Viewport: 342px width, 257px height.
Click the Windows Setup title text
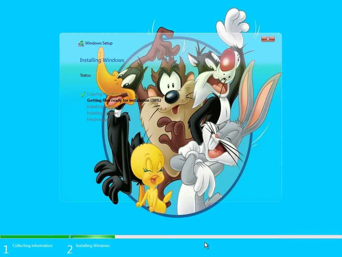99,43
